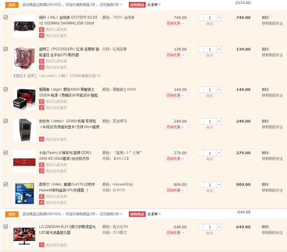Open promotion dropdown under 809.00 price
Image resolution: width=287 pixels, height=252 pixels.
click(x=175, y=190)
